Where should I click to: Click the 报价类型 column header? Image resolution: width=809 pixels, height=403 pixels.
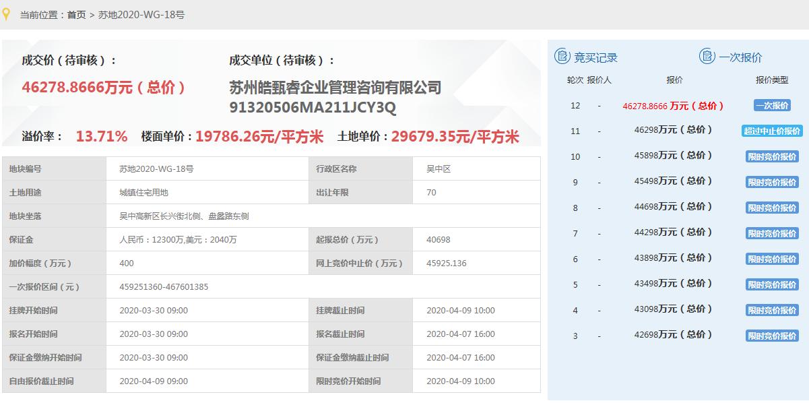[x=772, y=80]
